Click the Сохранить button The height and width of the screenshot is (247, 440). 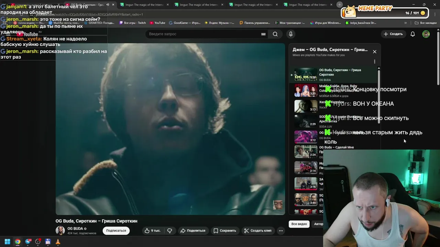tap(225, 231)
